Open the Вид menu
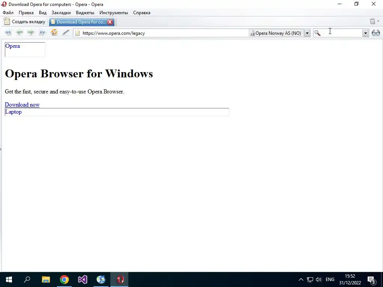 point(43,13)
